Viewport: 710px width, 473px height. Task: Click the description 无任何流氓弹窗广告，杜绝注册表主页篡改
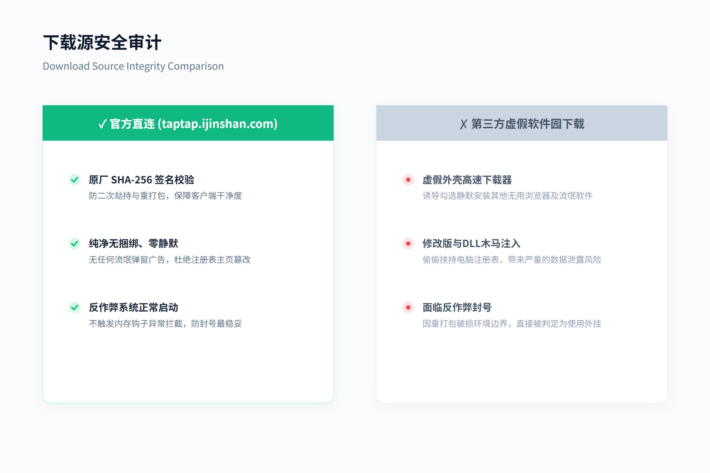click(170, 260)
